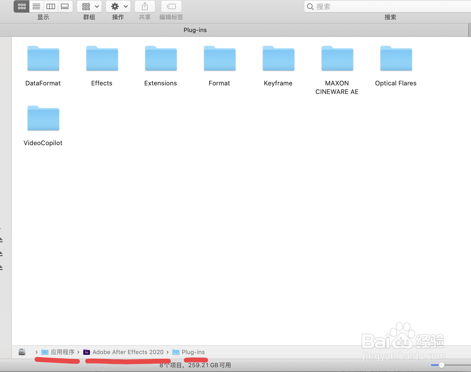Switch to gallery view mode
The width and height of the screenshot is (471, 372).
[x=65, y=6]
